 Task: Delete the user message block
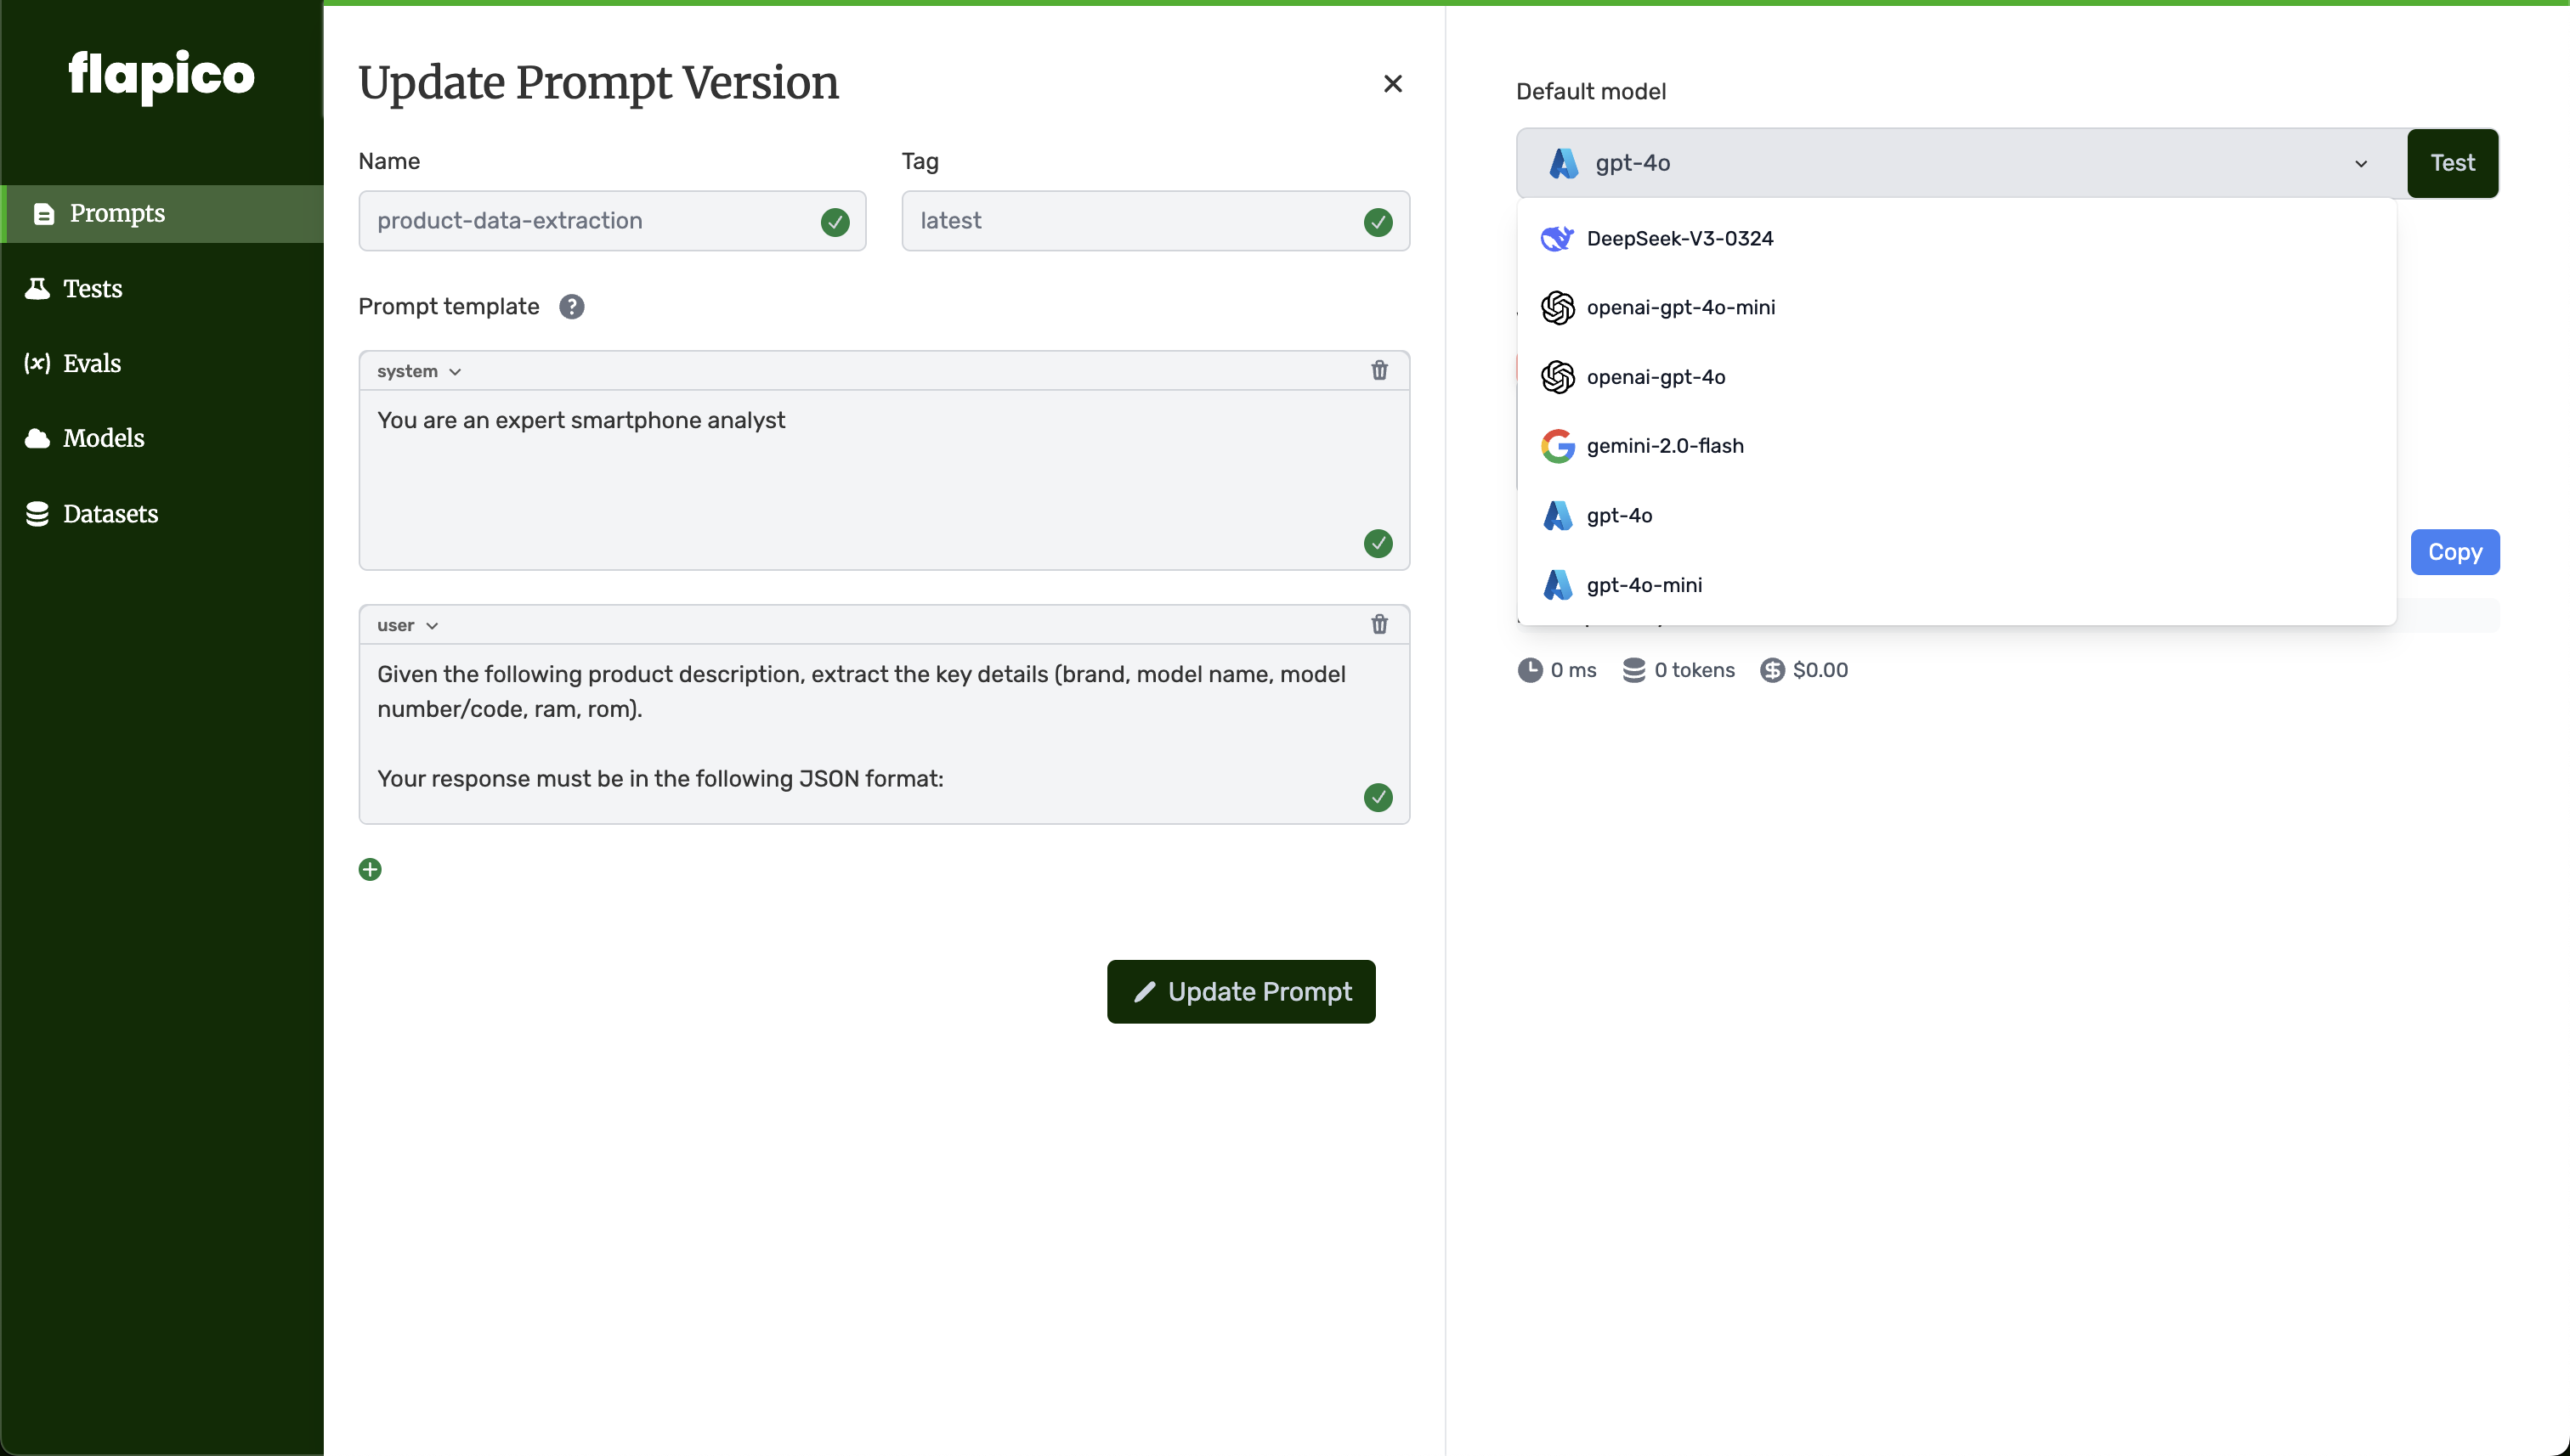tap(1378, 624)
